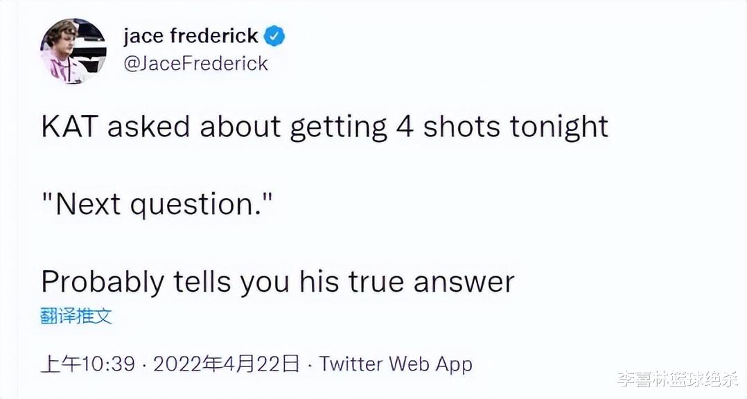Visit the @JaceFrederick handle link
747x399 pixels.
[196, 64]
